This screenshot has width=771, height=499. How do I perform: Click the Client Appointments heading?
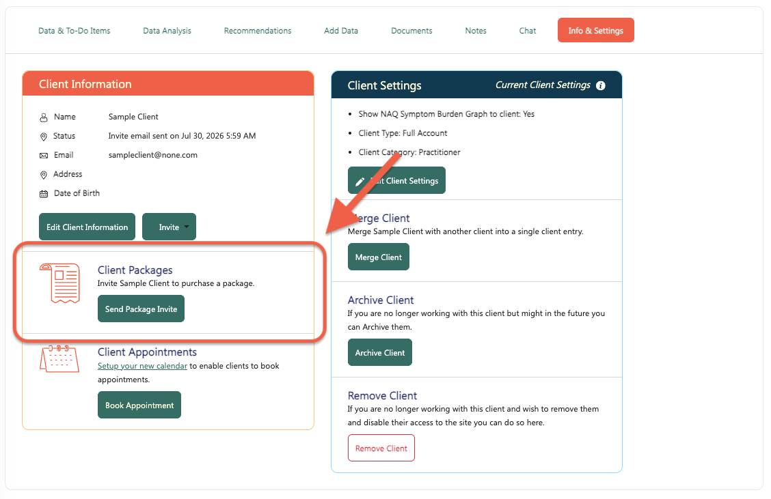(147, 352)
